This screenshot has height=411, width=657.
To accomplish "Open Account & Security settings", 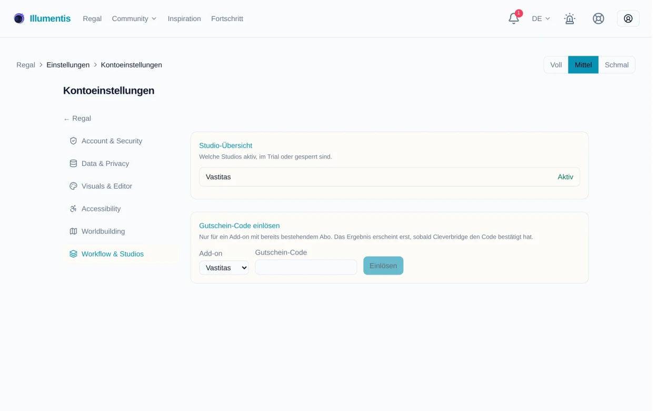I will coord(121,141).
